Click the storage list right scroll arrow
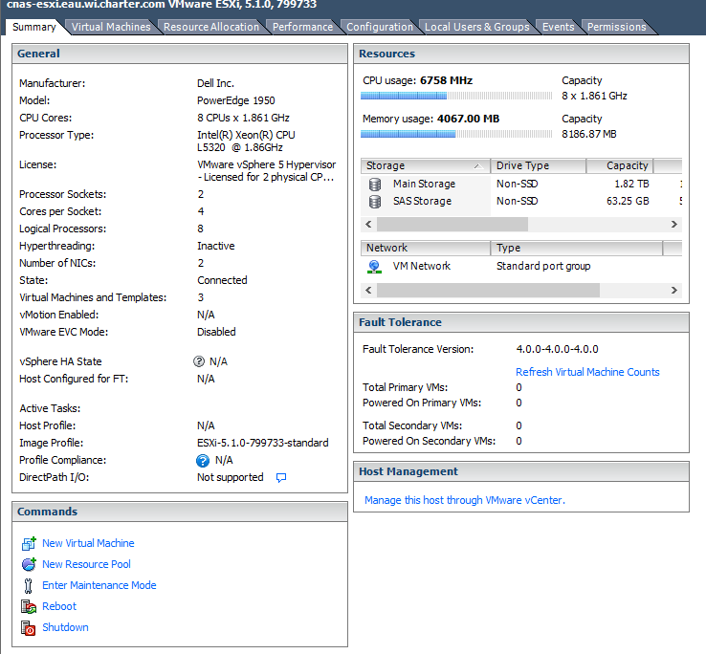Viewport: 706px width, 654px height. [x=674, y=224]
